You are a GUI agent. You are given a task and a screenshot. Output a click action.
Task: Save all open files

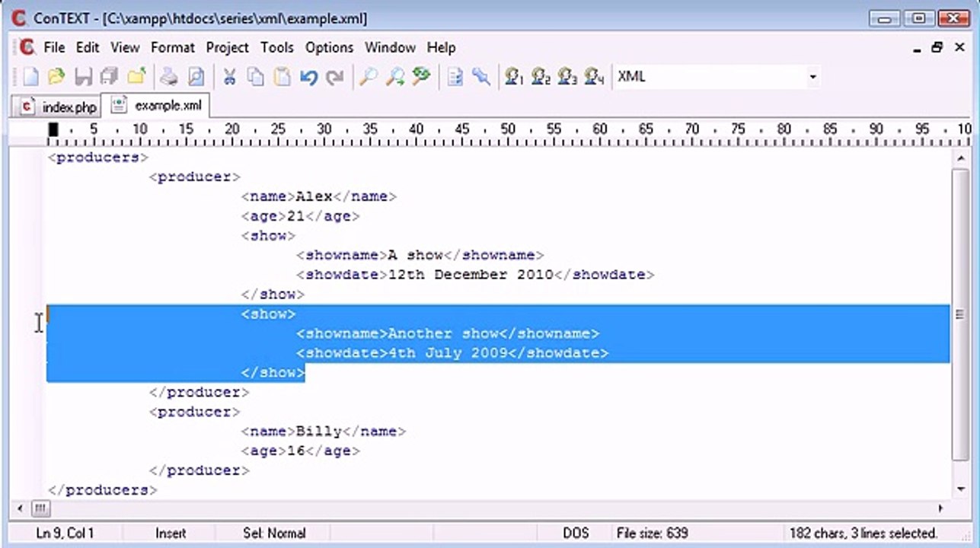(109, 76)
